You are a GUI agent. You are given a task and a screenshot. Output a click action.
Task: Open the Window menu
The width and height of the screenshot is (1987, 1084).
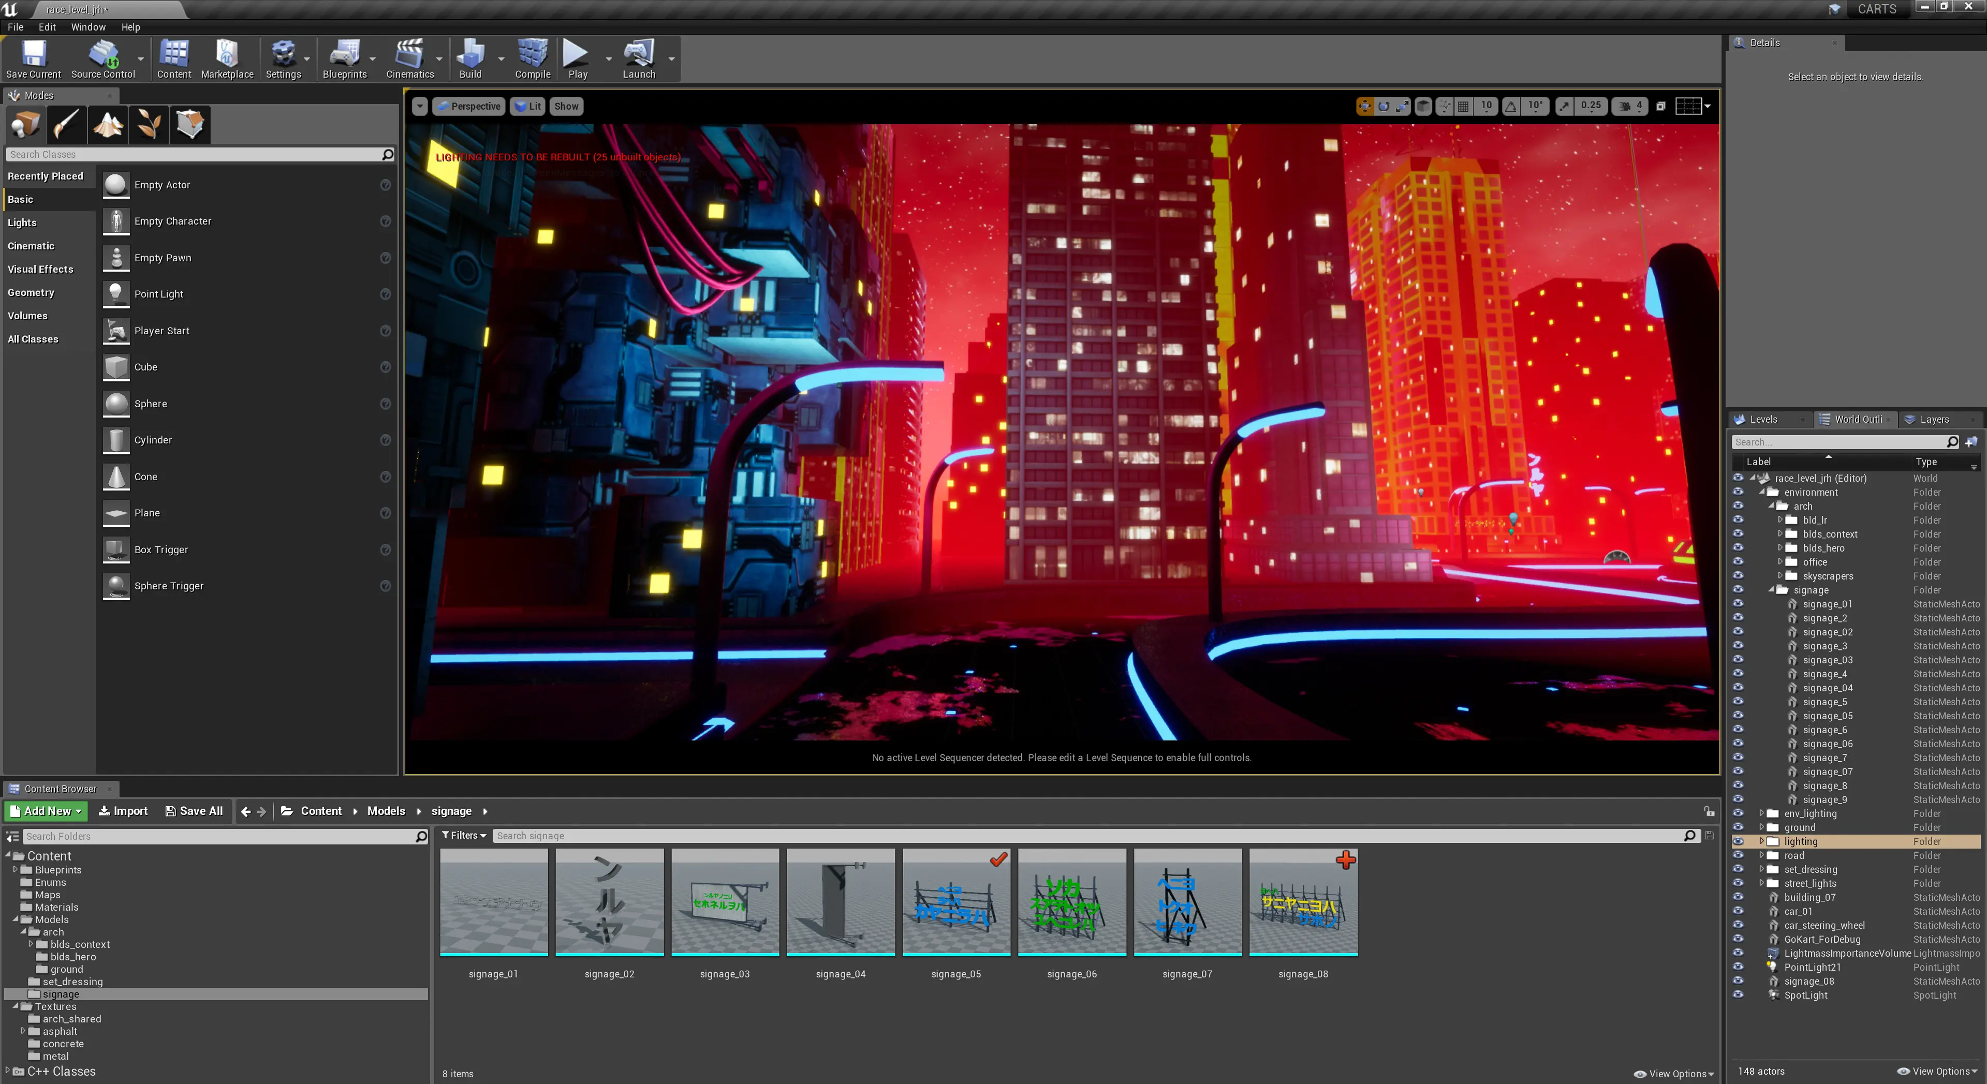88,27
